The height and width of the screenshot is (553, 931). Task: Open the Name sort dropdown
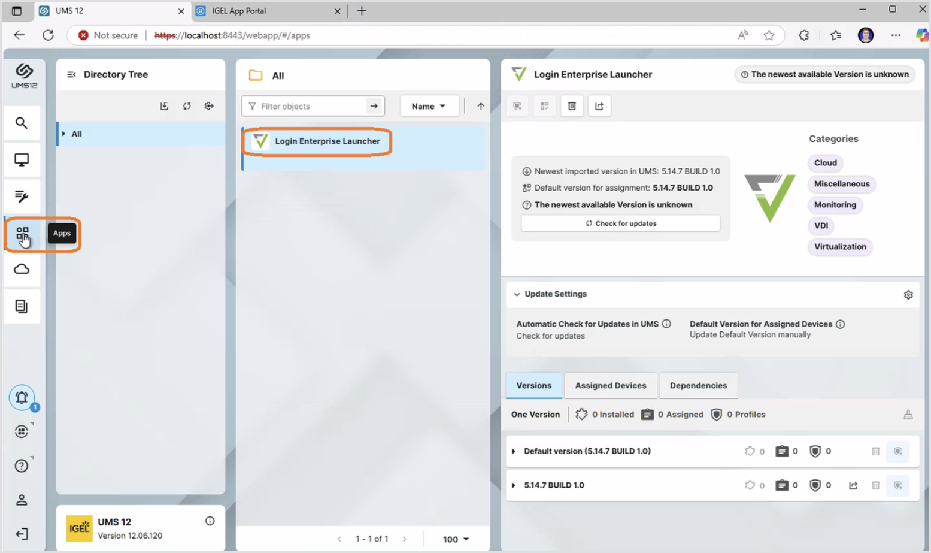[428, 106]
